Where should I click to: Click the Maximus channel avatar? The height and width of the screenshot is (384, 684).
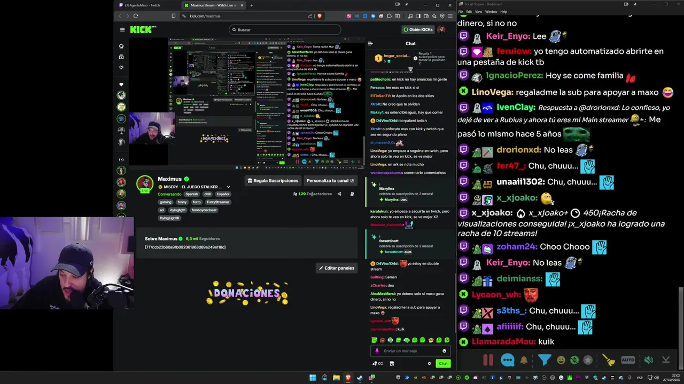(145, 183)
